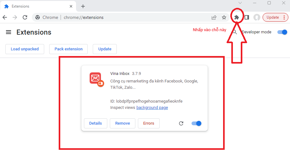Click the extension ID text

pyautogui.click(x=146, y=101)
